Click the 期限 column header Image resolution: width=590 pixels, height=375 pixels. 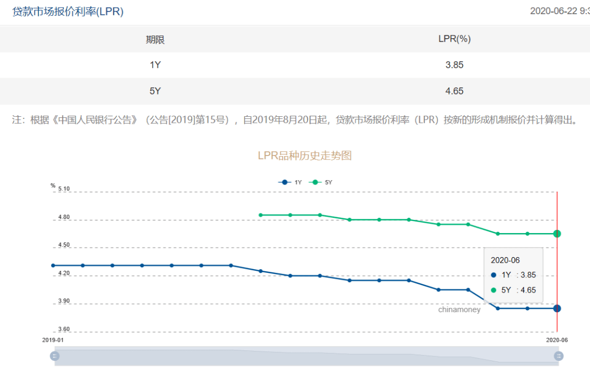coord(155,39)
